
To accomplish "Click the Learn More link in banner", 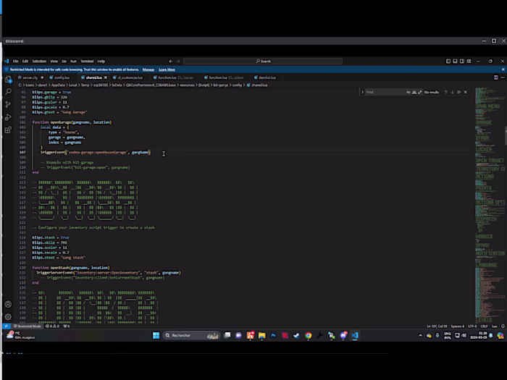I will (167, 69).
